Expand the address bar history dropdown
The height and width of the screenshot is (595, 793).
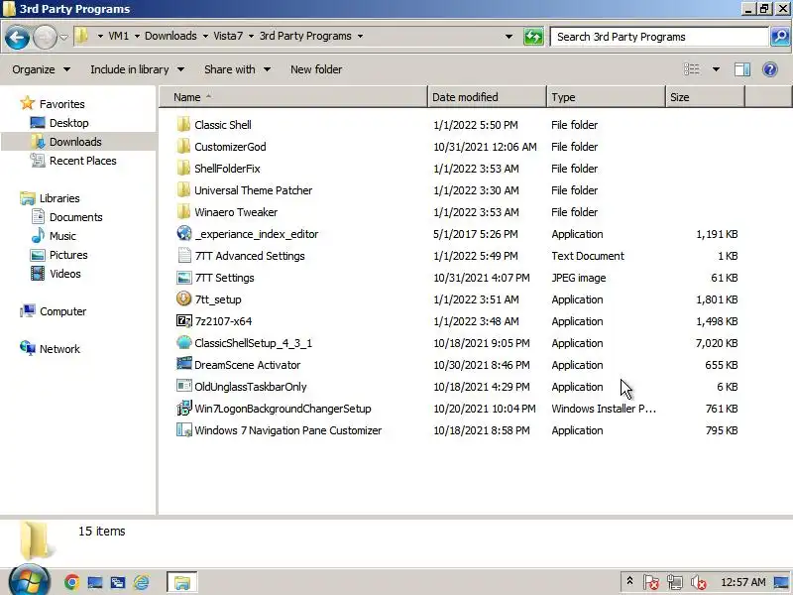(x=509, y=37)
